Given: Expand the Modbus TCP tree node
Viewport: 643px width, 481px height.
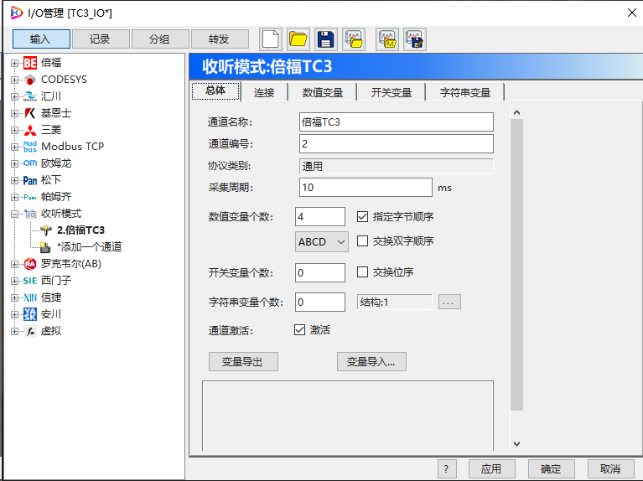Looking at the screenshot, I should click(14, 147).
